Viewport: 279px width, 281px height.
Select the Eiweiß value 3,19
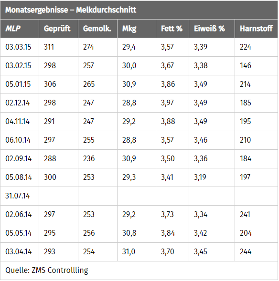[x=200, y=177]
